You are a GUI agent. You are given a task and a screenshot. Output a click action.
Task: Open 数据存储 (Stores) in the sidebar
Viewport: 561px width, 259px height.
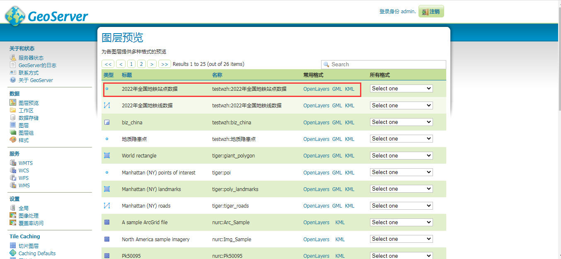pyautogui.click(x=12, y=118)
